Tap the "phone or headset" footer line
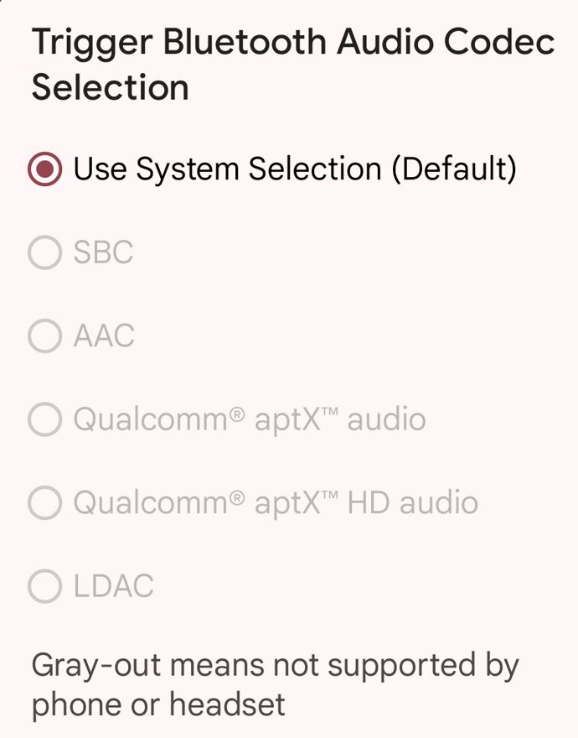 (x=158, y=704)
